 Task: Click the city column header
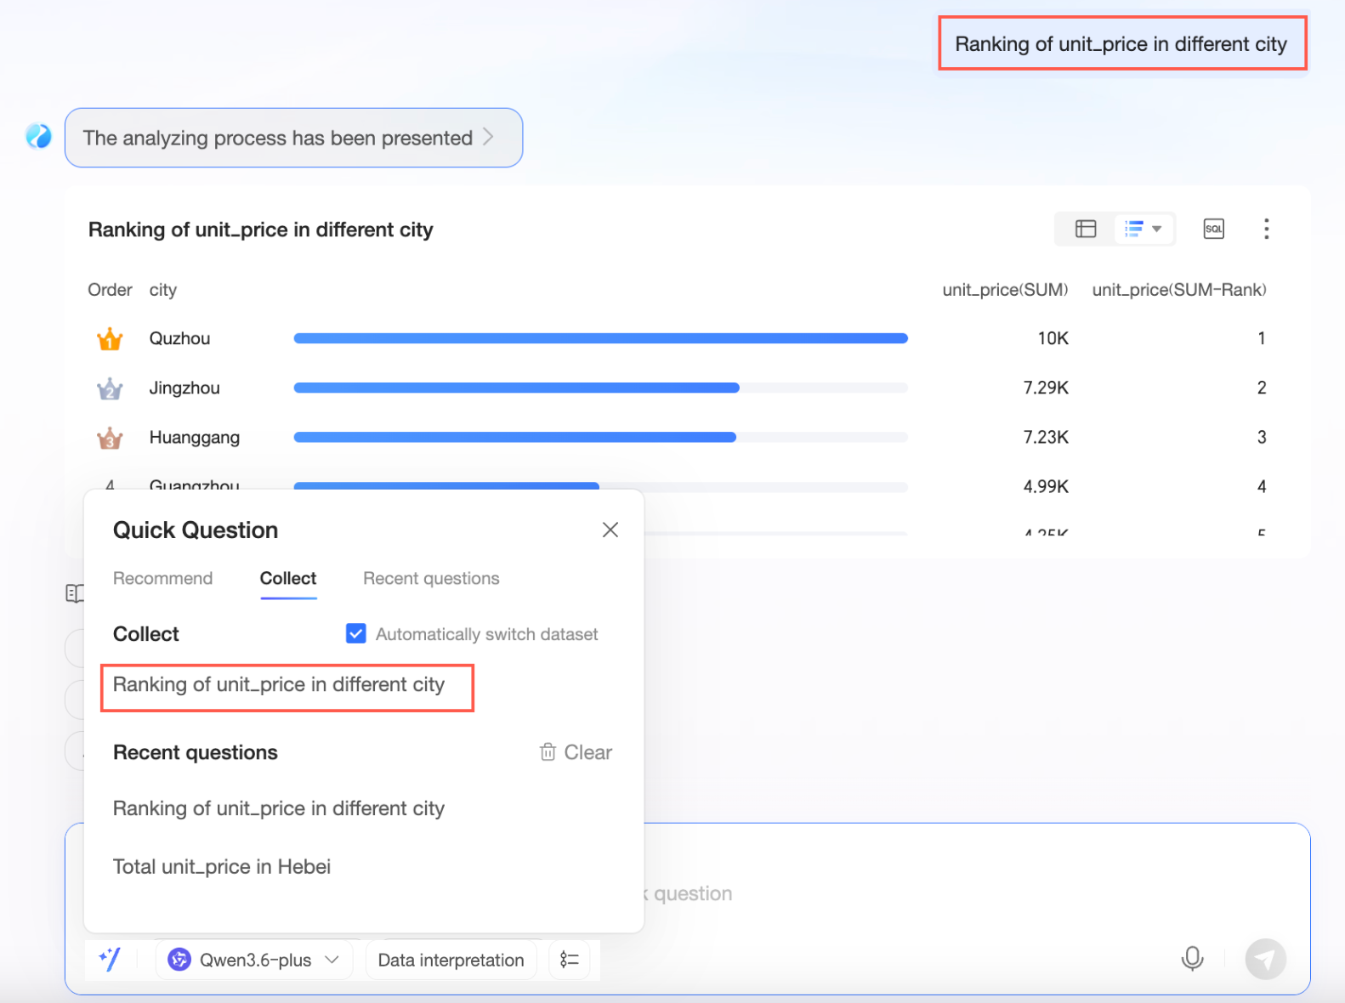tap(163, 290)
